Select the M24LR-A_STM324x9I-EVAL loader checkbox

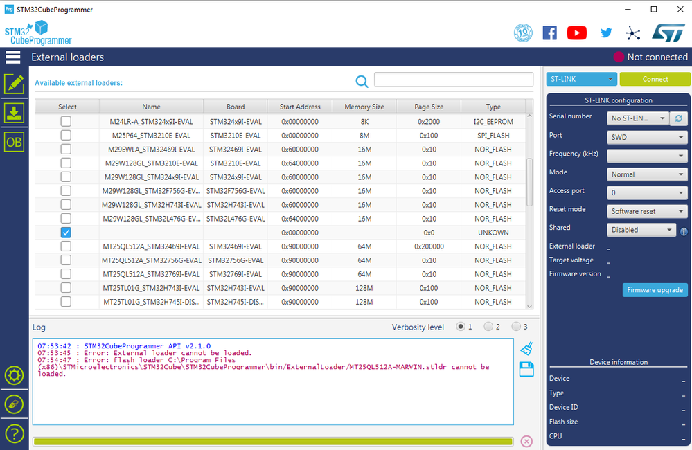click(66, 121)
